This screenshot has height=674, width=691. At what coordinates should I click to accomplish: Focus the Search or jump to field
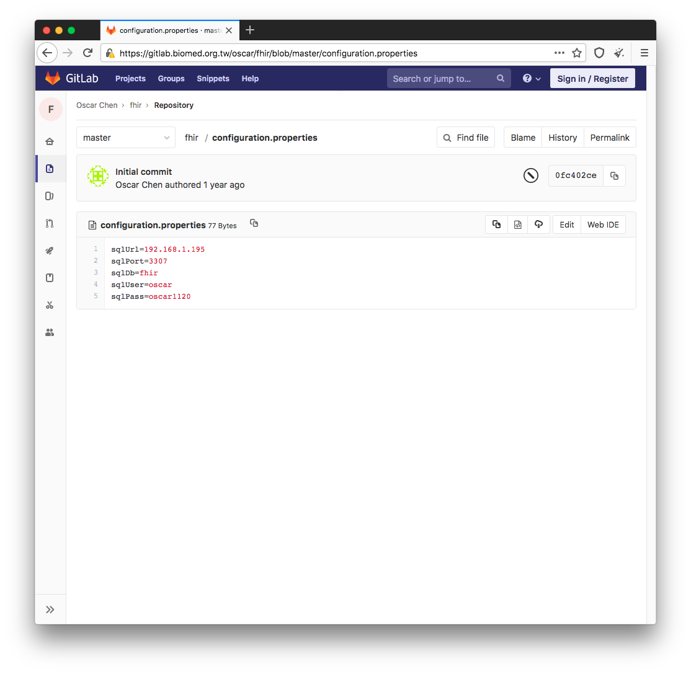[x=448, y=78]
